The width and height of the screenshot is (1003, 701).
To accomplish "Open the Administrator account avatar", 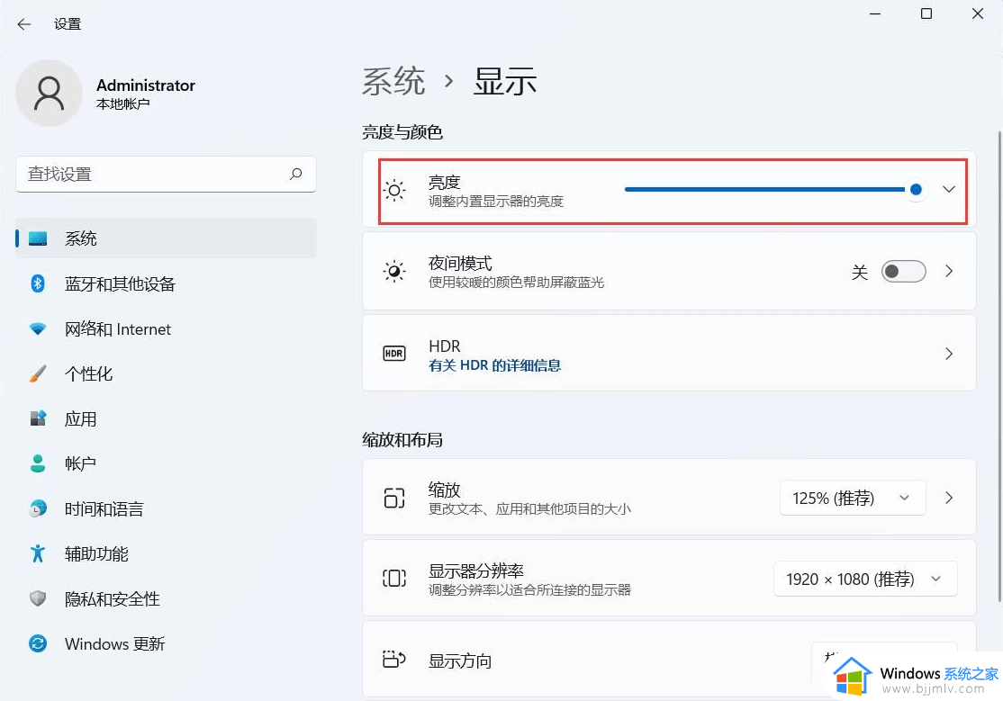I will 50,94.
